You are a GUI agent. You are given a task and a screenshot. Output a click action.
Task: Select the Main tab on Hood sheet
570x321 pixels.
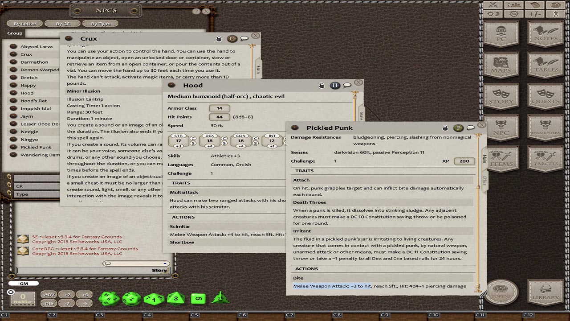361,116
